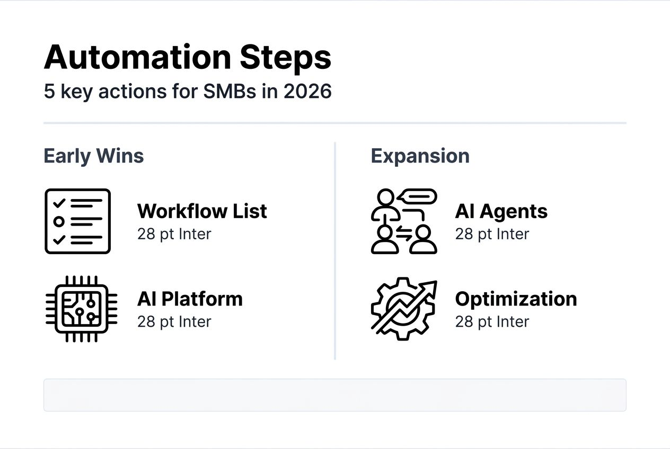Click the horizontal rule below the subtitle
Screen dimensions: 670x449
tap(334, 123)
